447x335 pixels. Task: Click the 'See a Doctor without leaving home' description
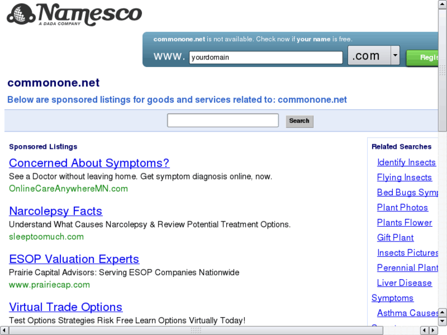(x=141, y=176)
